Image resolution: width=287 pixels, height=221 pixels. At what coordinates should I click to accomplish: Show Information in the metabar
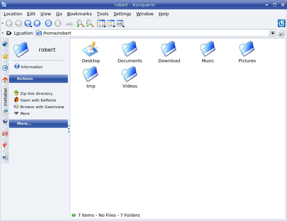(x=28, y=67)
